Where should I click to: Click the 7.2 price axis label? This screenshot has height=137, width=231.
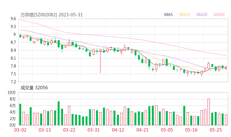pyautogui.click(x=13, y=82)
